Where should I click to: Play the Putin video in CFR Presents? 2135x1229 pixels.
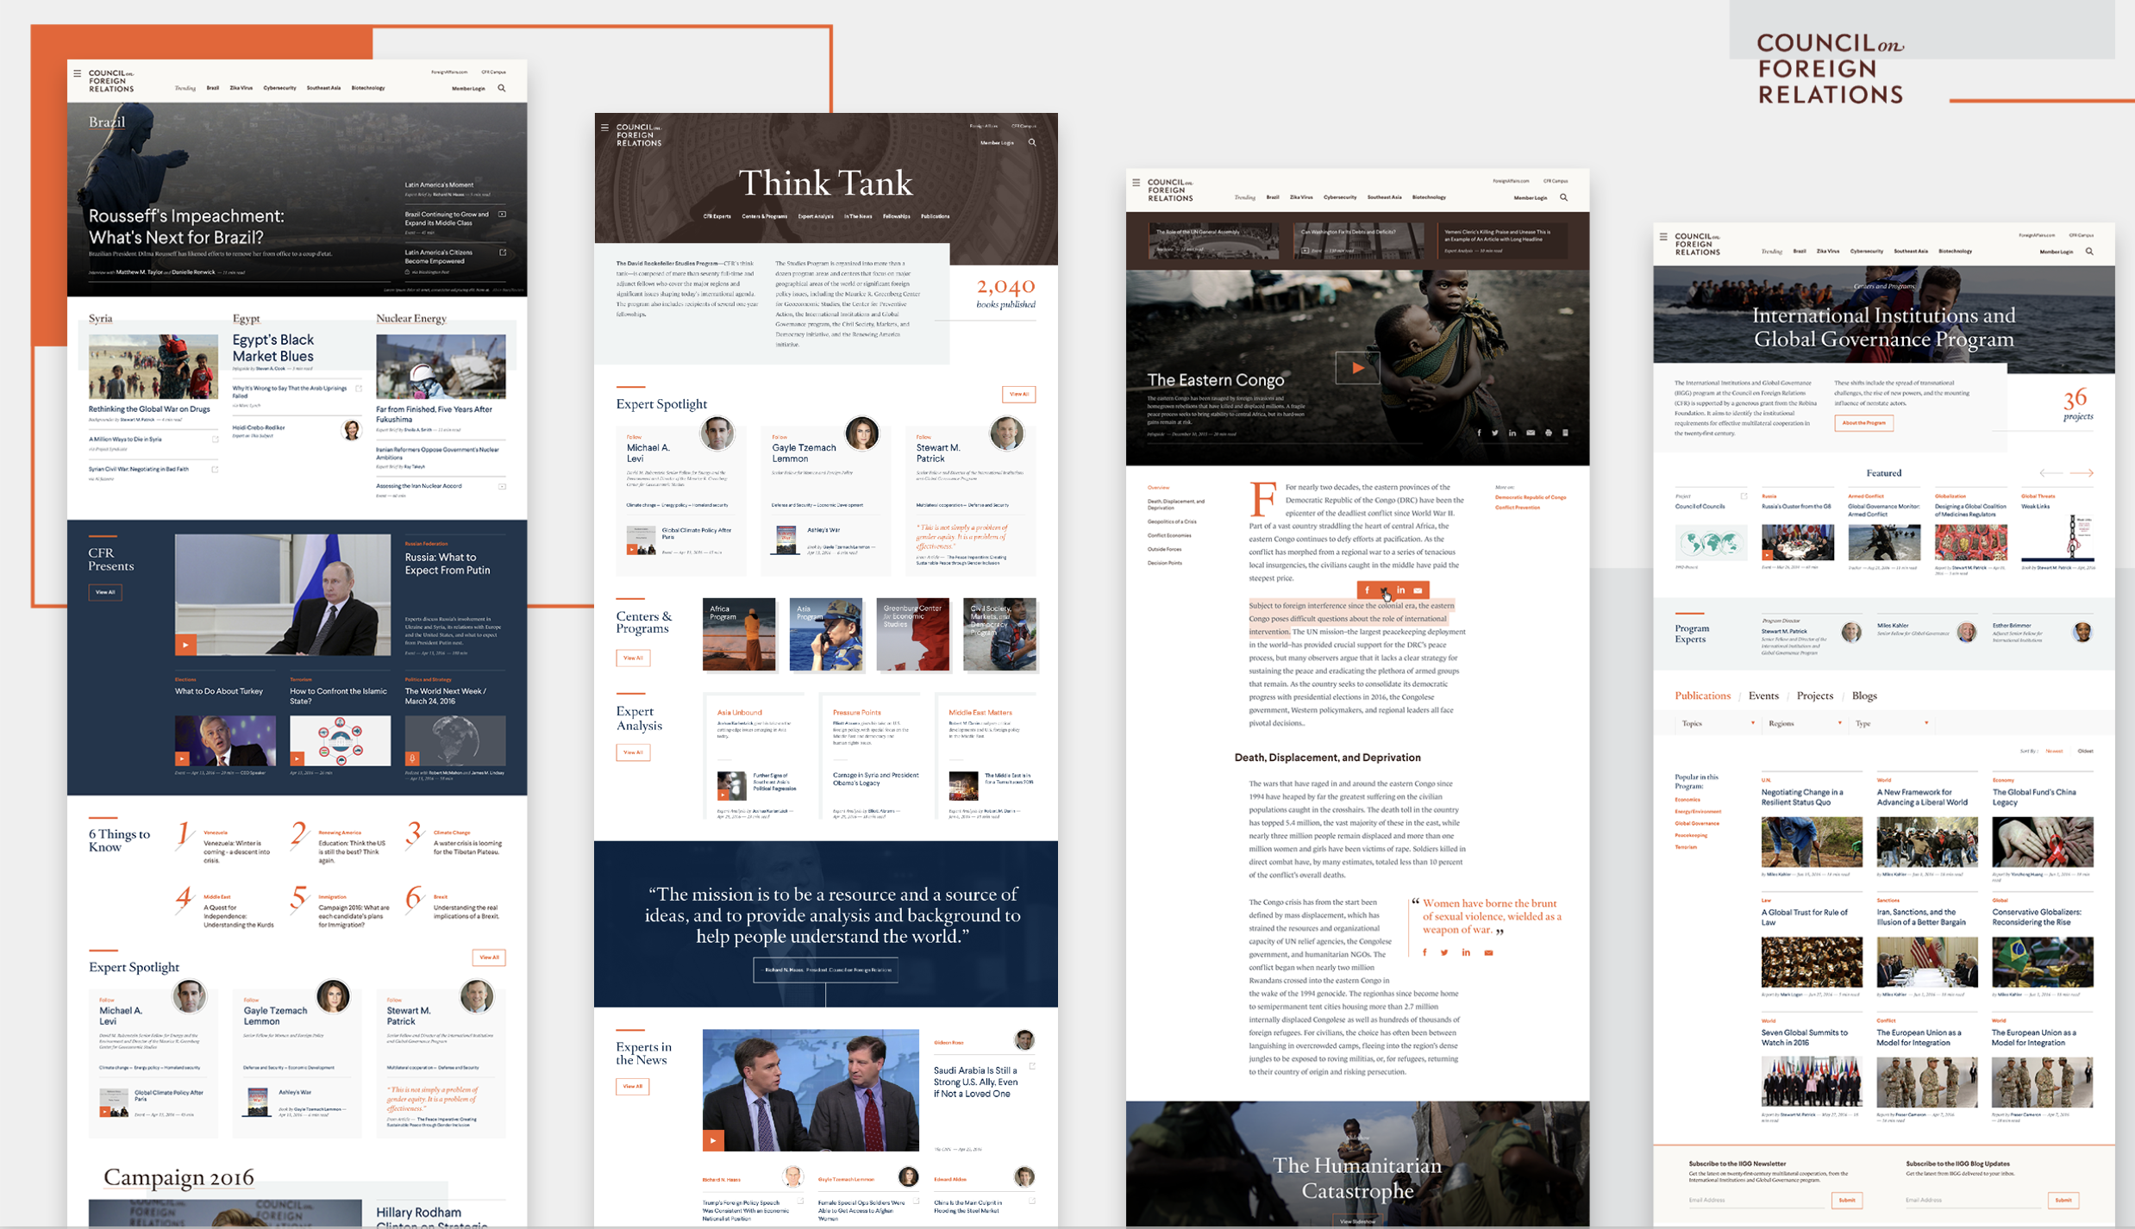click(185, 644)
